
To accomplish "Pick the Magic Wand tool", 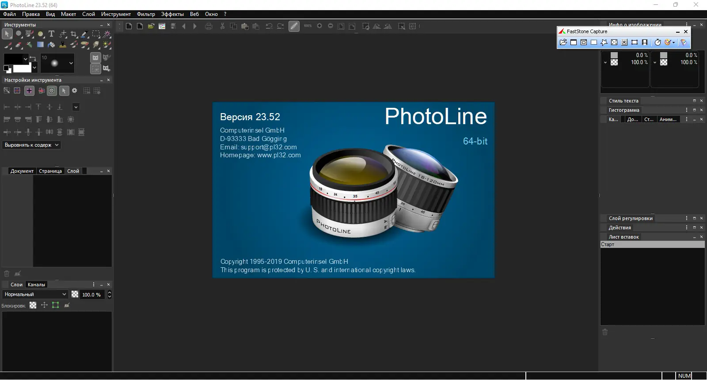I will tap(107, 34).
